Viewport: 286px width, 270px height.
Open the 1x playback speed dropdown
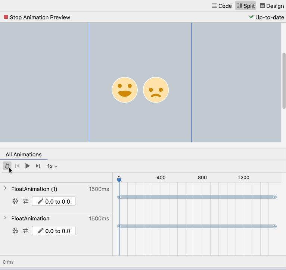[x=52, y=166]
